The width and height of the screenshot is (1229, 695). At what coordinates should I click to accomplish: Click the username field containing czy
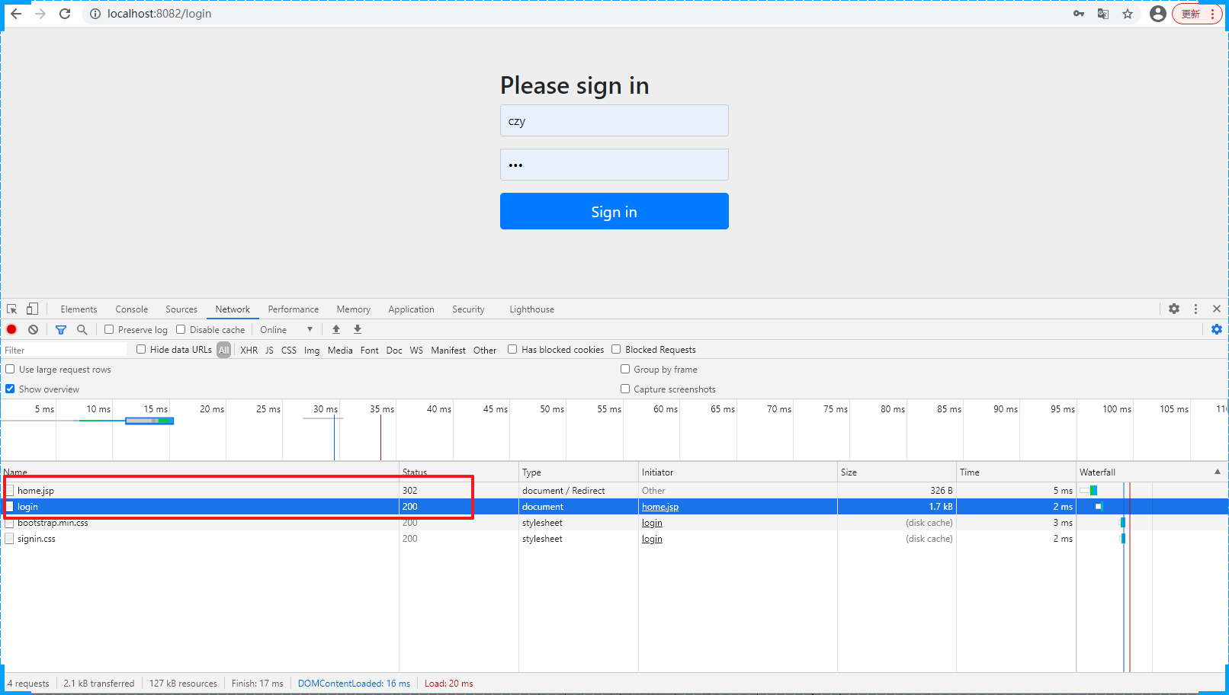point(614,120)
